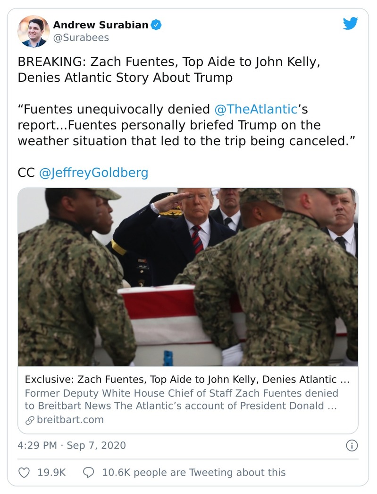This screenshot has width=377, height=494.
Task: Open tweet info via the circled i icon
Action: point(351,445)
